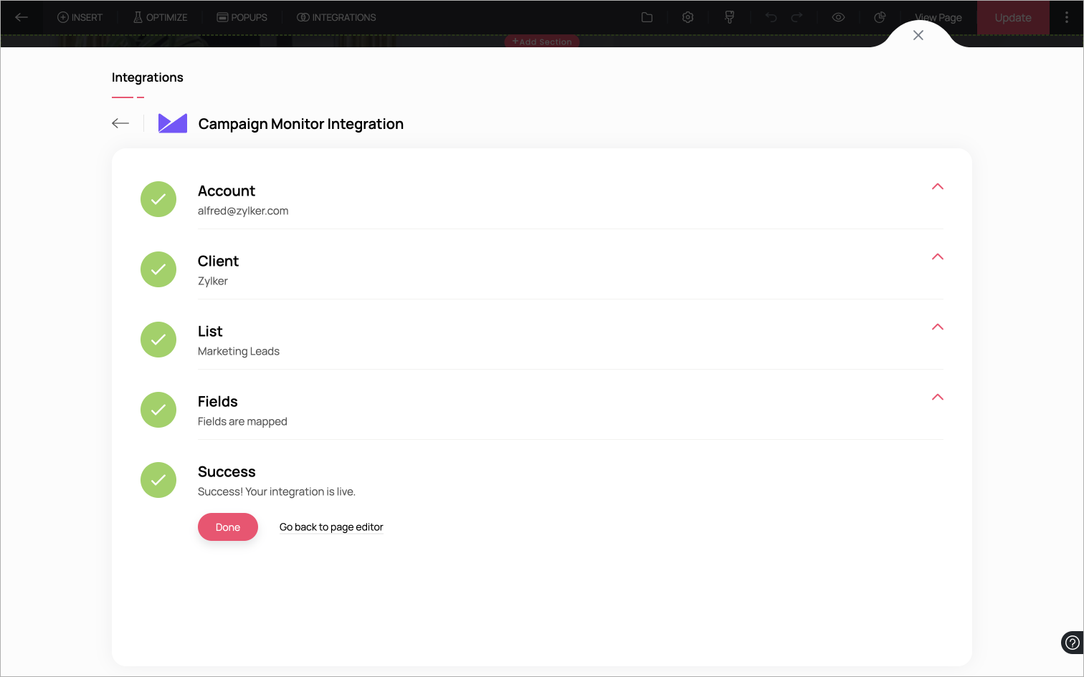Click the pie chart reports icon
The width and height of the screenshot is (1084, 677).
click(880, 17)
